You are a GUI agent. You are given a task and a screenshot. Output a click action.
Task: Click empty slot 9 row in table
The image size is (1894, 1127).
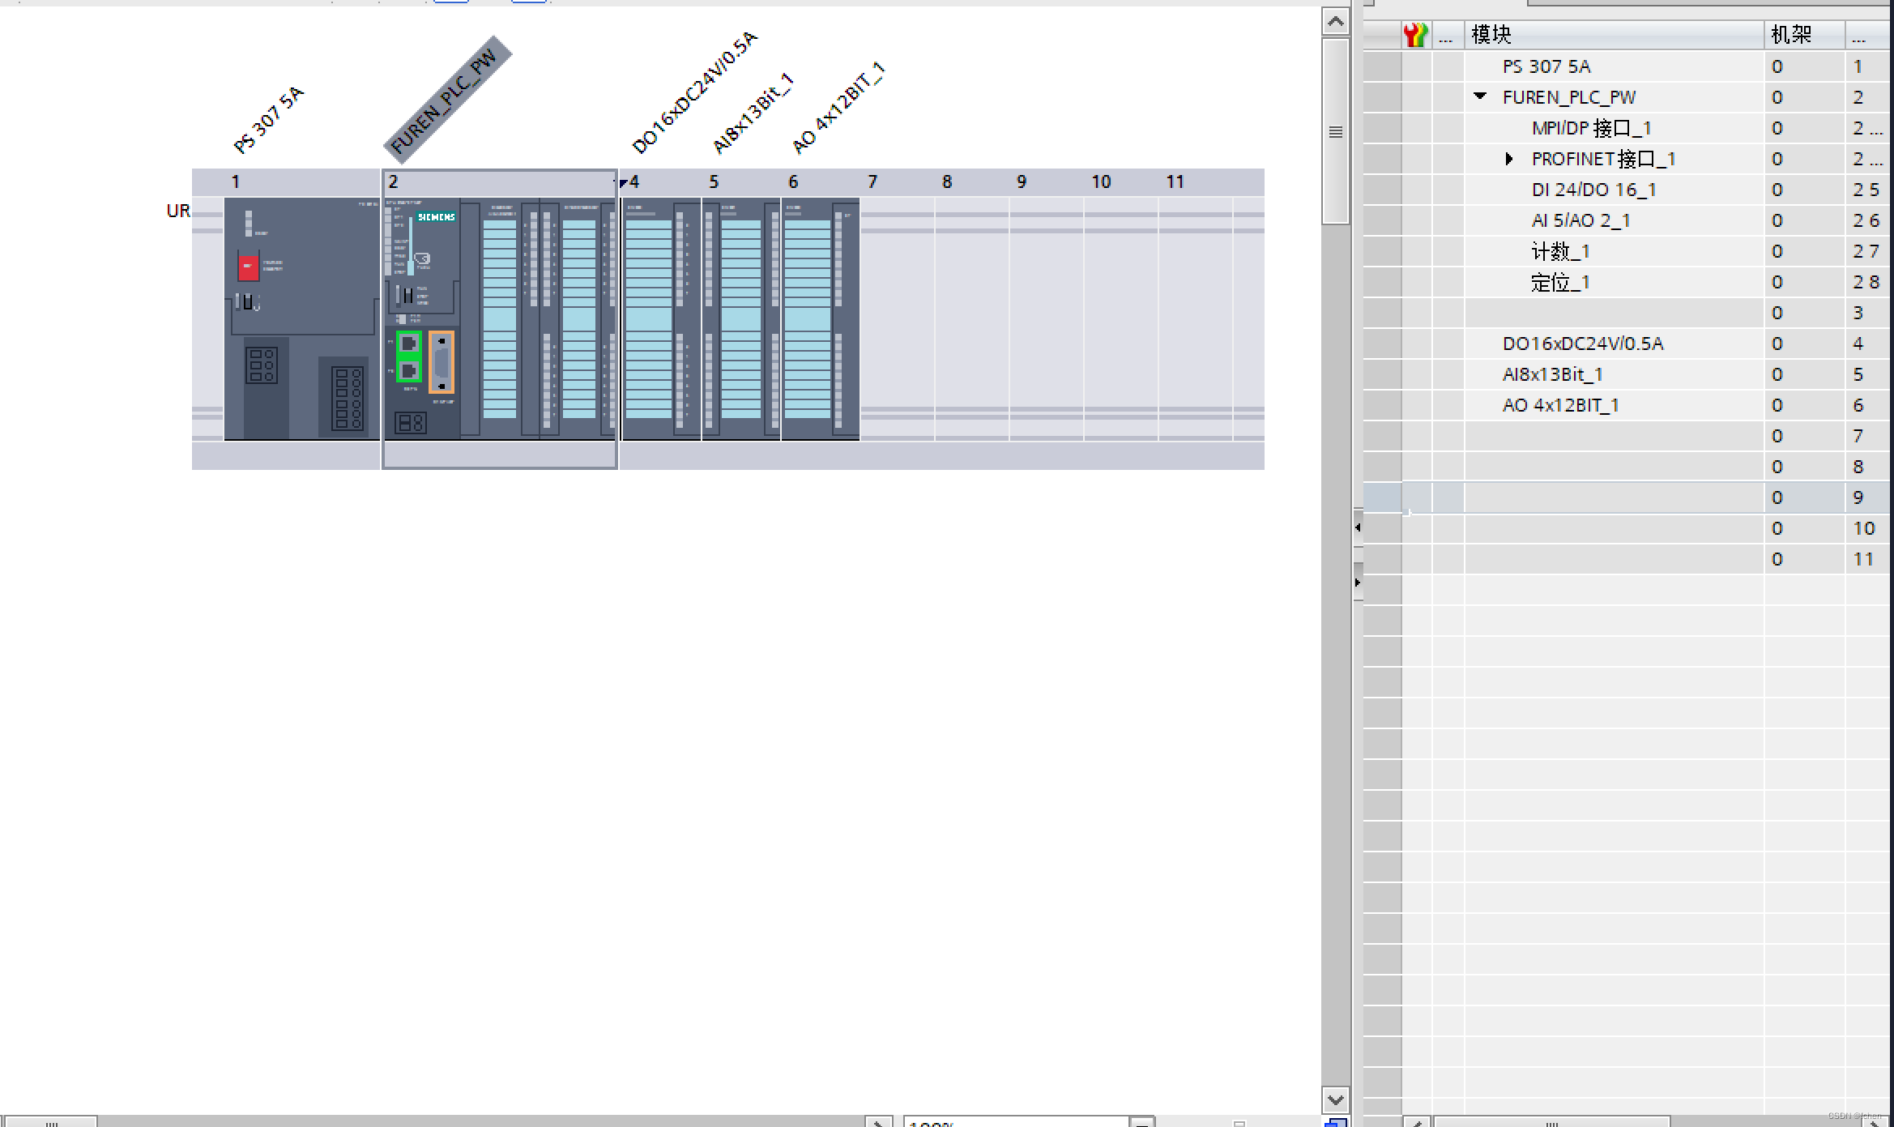(1612, 497)
